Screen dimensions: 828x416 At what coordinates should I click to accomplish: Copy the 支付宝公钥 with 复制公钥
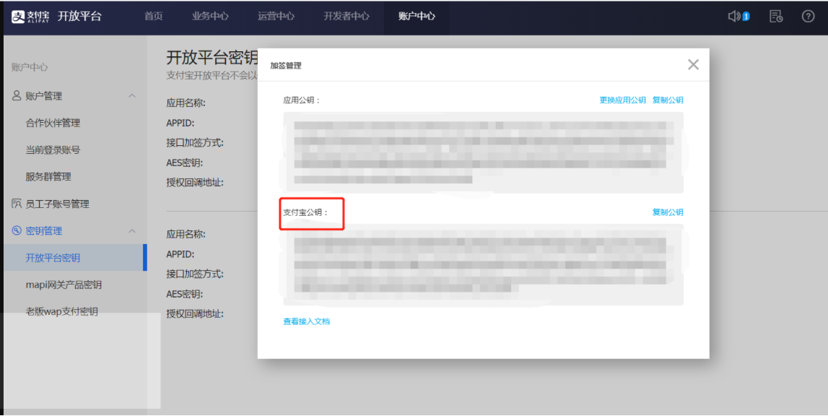click(668, 212)
